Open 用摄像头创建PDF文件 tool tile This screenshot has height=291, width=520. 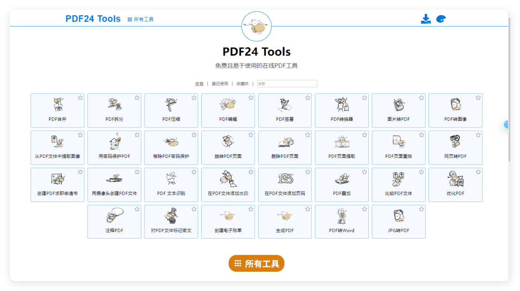tap(114, 185)
